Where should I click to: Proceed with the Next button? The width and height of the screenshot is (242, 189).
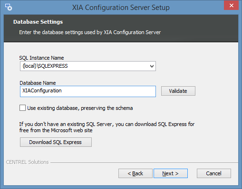pyautogui.click(x=171, y=173)
